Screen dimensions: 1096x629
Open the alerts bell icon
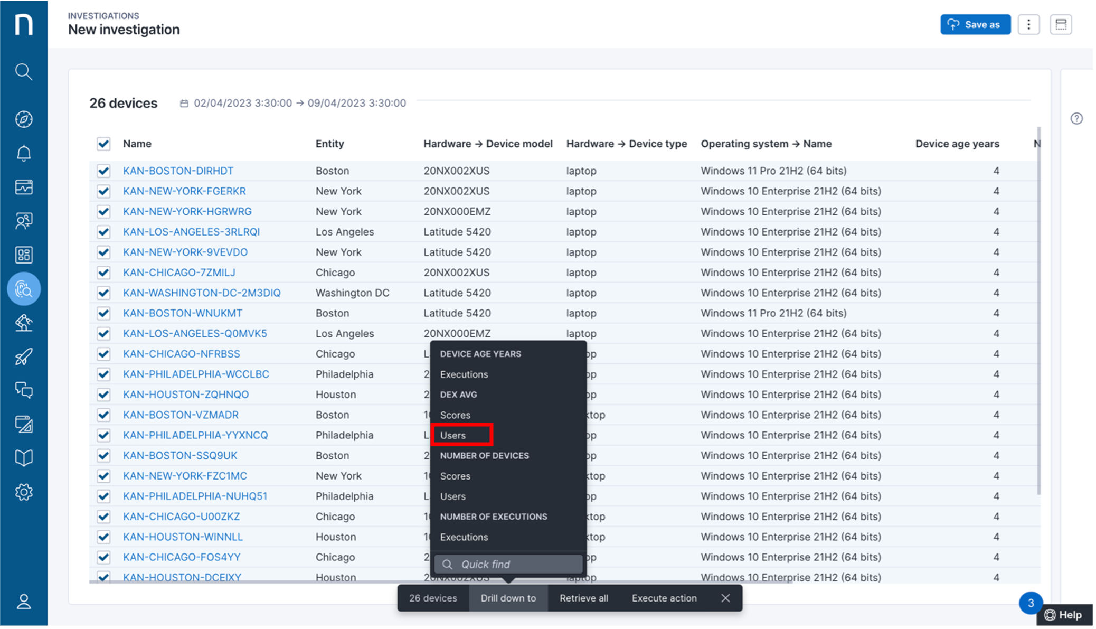coord(23,153)
